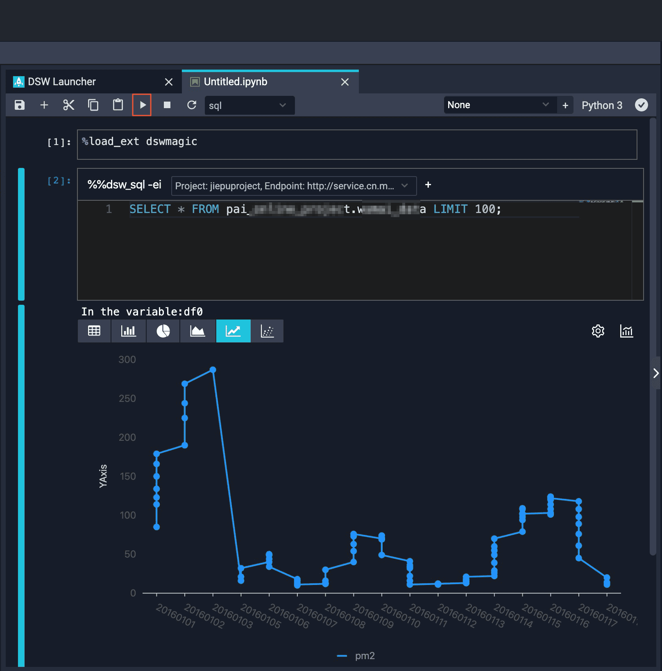
Task: Click the 300 y-axis tick label
Action: [127, 360]
